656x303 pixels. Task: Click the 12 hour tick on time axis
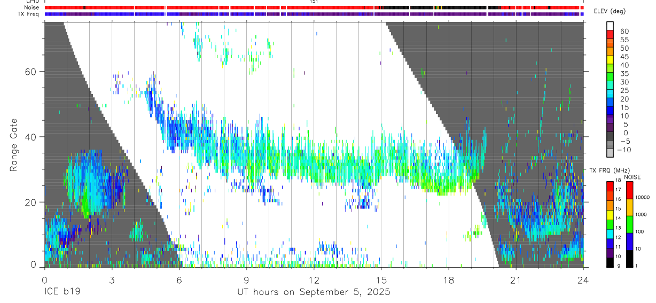(314, 279)
